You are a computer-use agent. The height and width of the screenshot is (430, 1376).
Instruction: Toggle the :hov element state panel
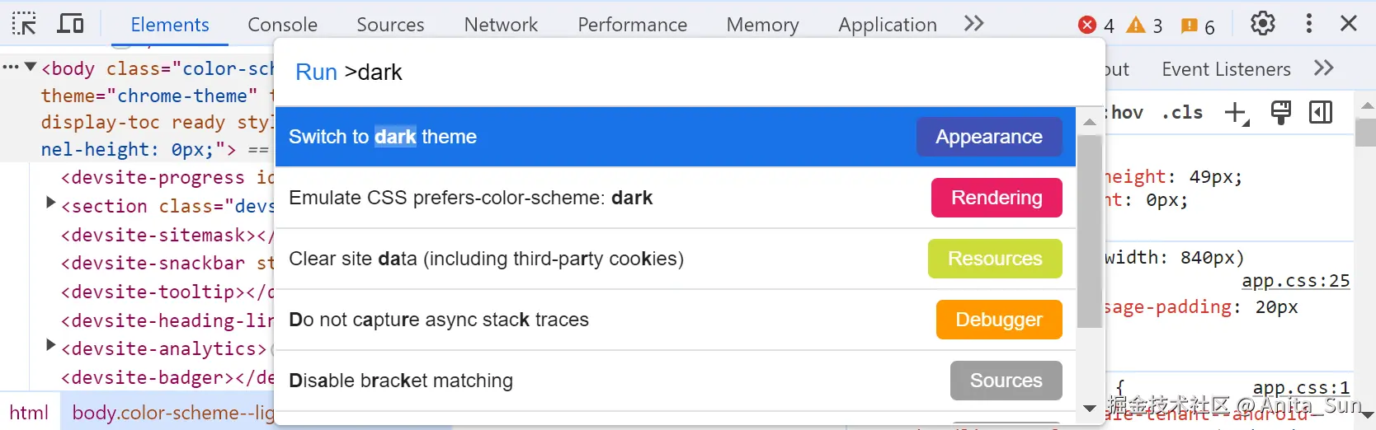[x=1126, y=113]
